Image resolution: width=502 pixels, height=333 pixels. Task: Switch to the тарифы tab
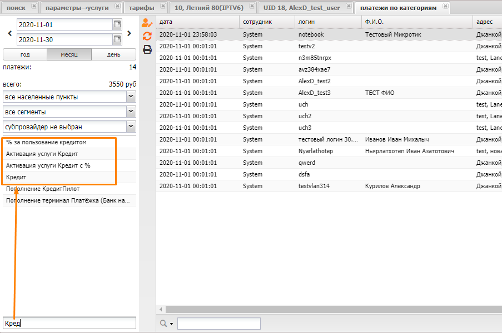pos(141,7)
